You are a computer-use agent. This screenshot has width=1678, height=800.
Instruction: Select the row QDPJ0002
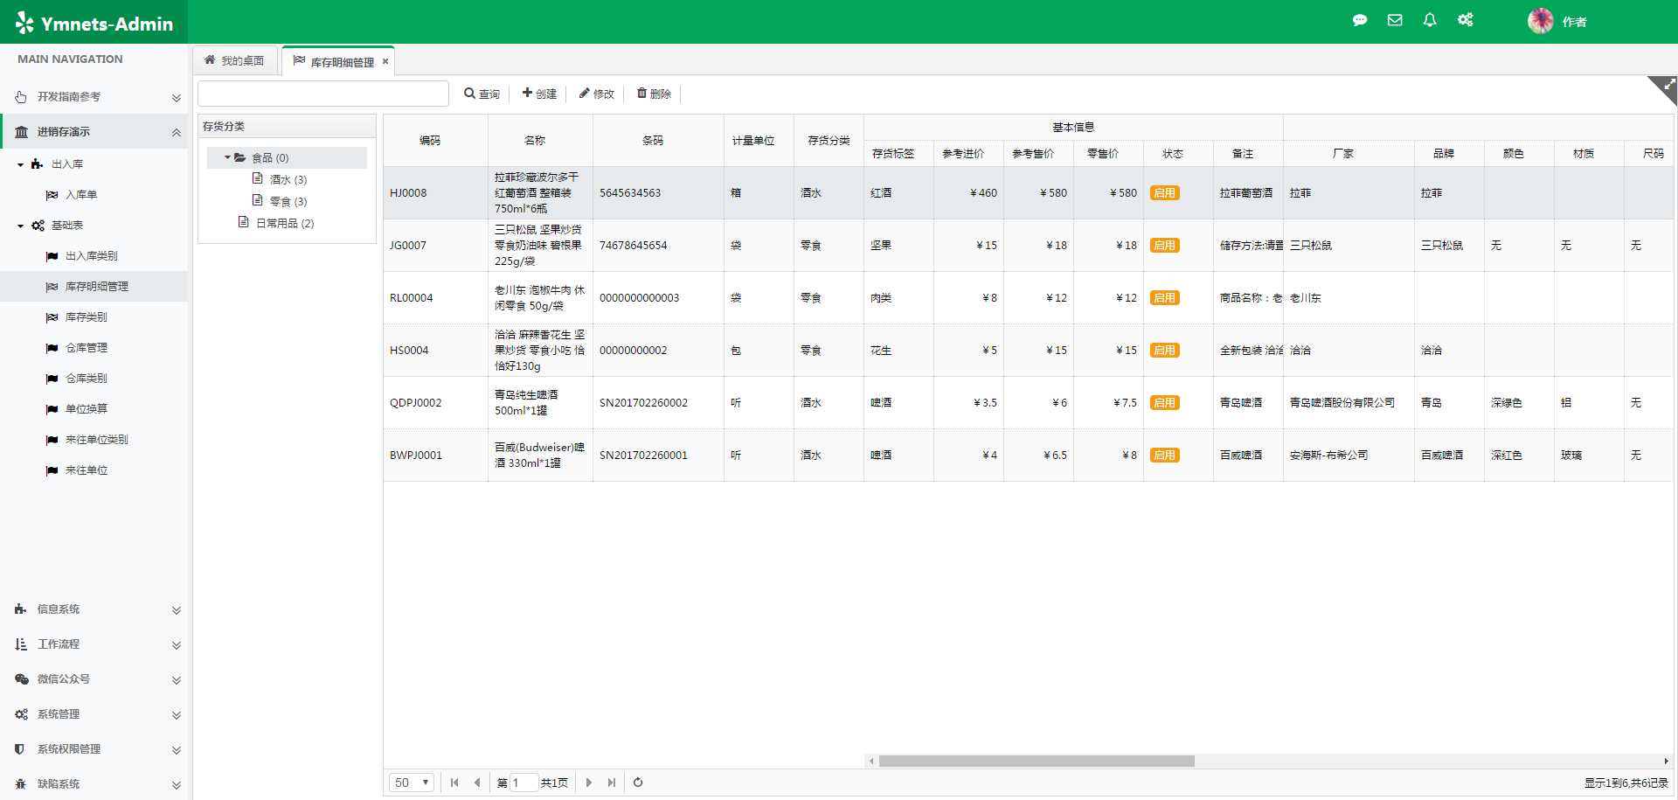(1029, 403)
